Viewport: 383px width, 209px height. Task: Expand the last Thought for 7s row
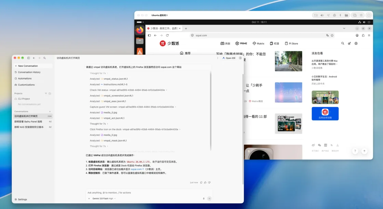click(x=99, y=146)
